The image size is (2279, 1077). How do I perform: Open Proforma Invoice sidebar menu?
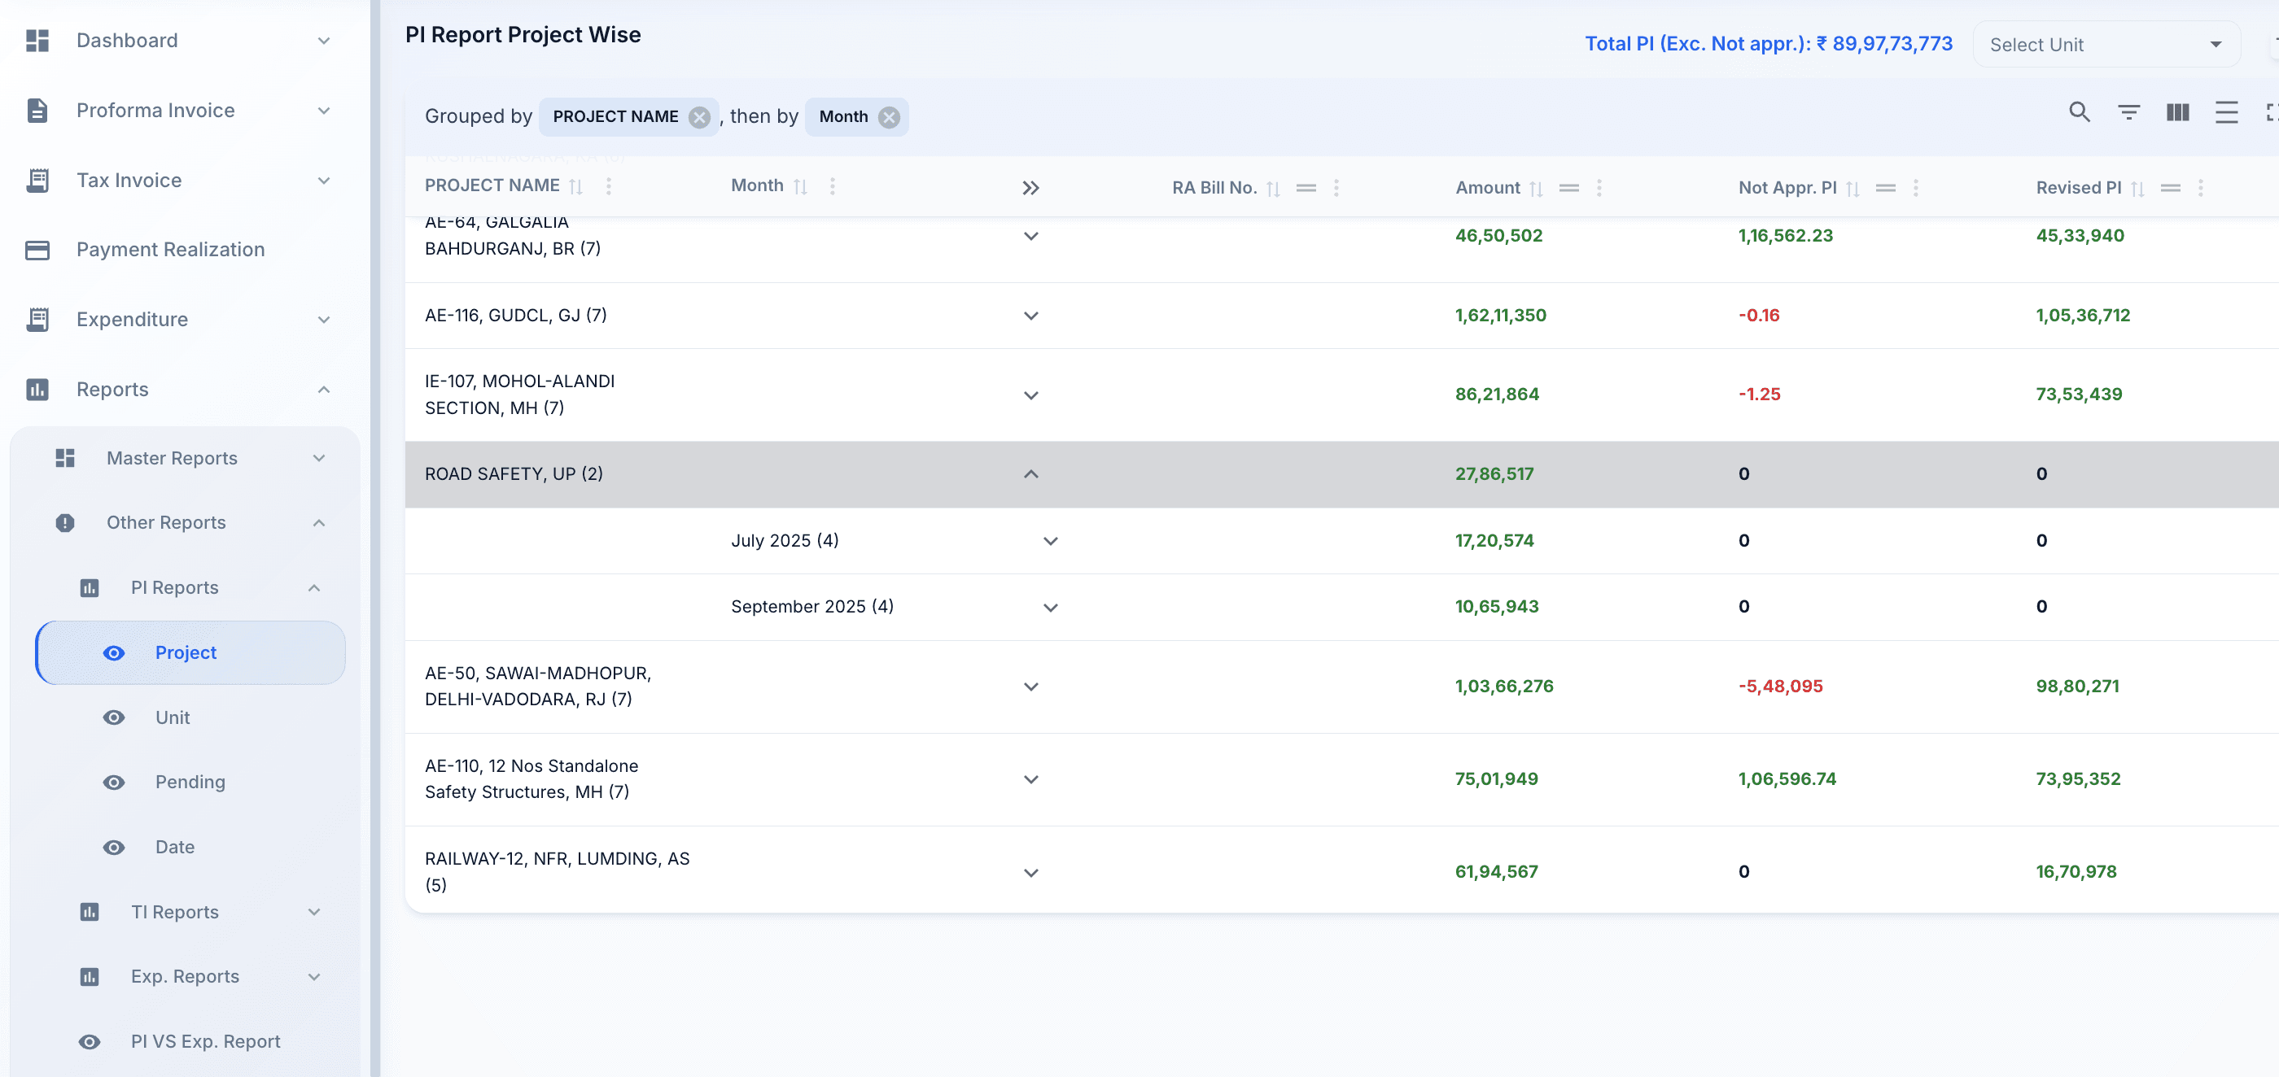(180, 111)
